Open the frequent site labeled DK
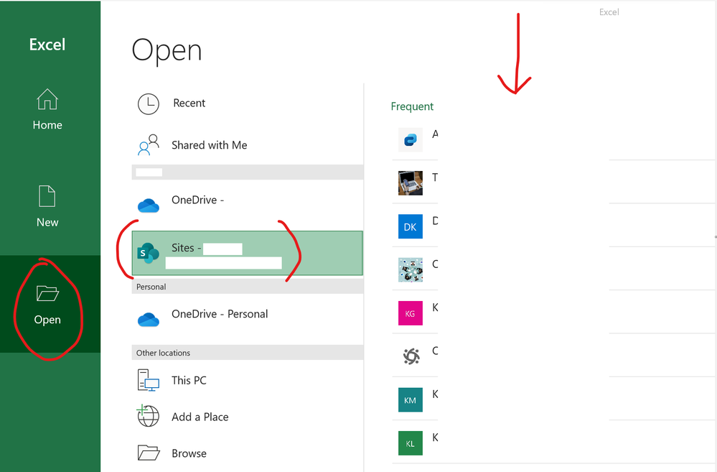This screenshot has height=472, width=717. (410, 226)
